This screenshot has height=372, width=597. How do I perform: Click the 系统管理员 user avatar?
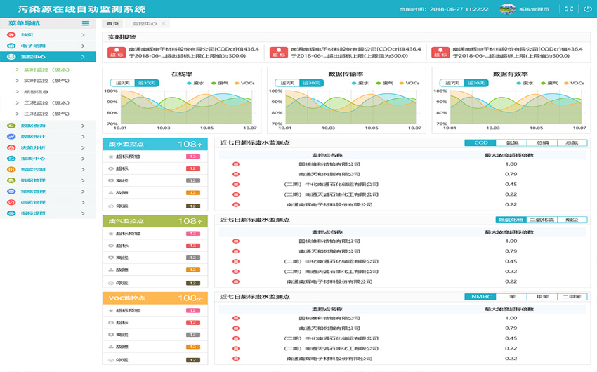(508, 9)
